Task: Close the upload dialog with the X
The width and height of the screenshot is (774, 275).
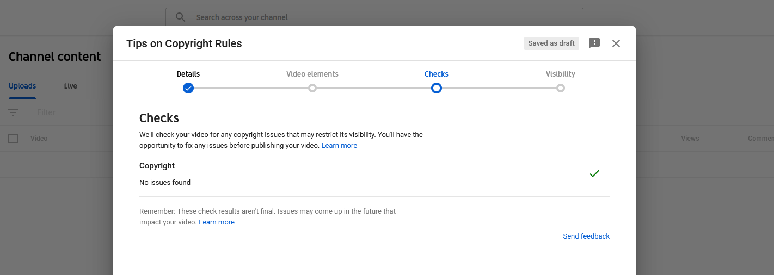Action: pyautogui.click(x=616, y=43)
